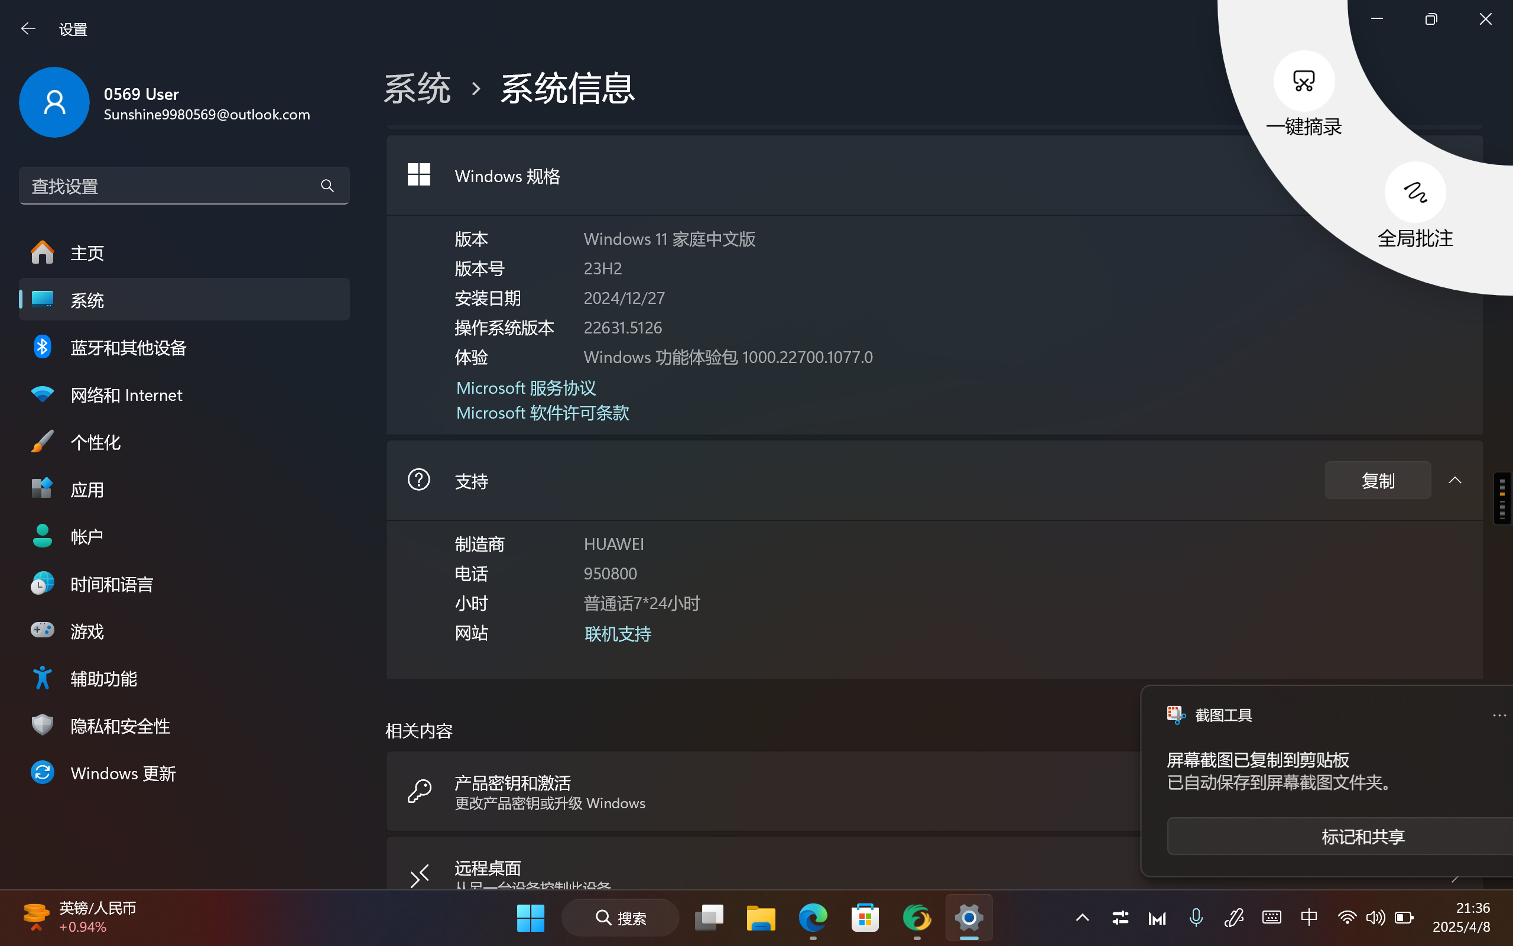Screen dimensions: 1513x946
Task: Click the back arrow in Settings header
Action: click(28, 29)
